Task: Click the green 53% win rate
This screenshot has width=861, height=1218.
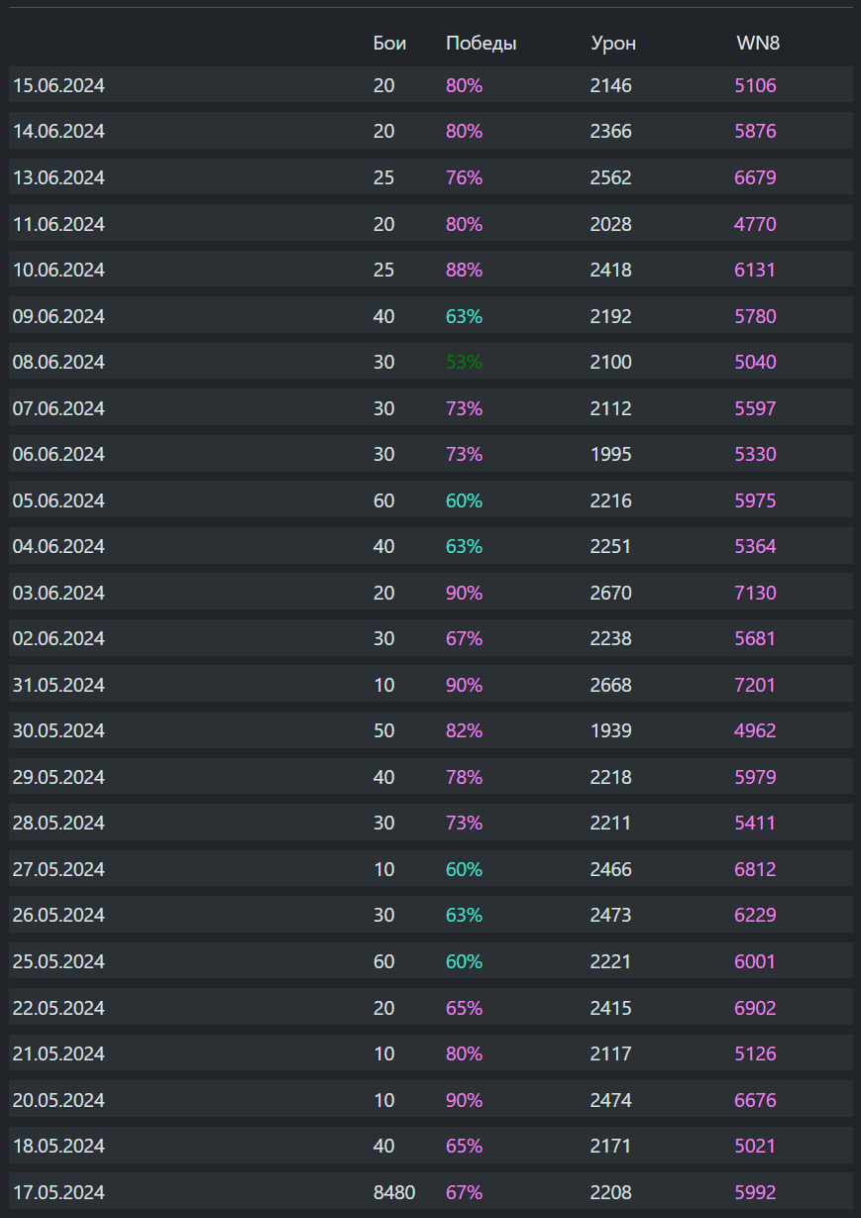Action: pos(464,363)
